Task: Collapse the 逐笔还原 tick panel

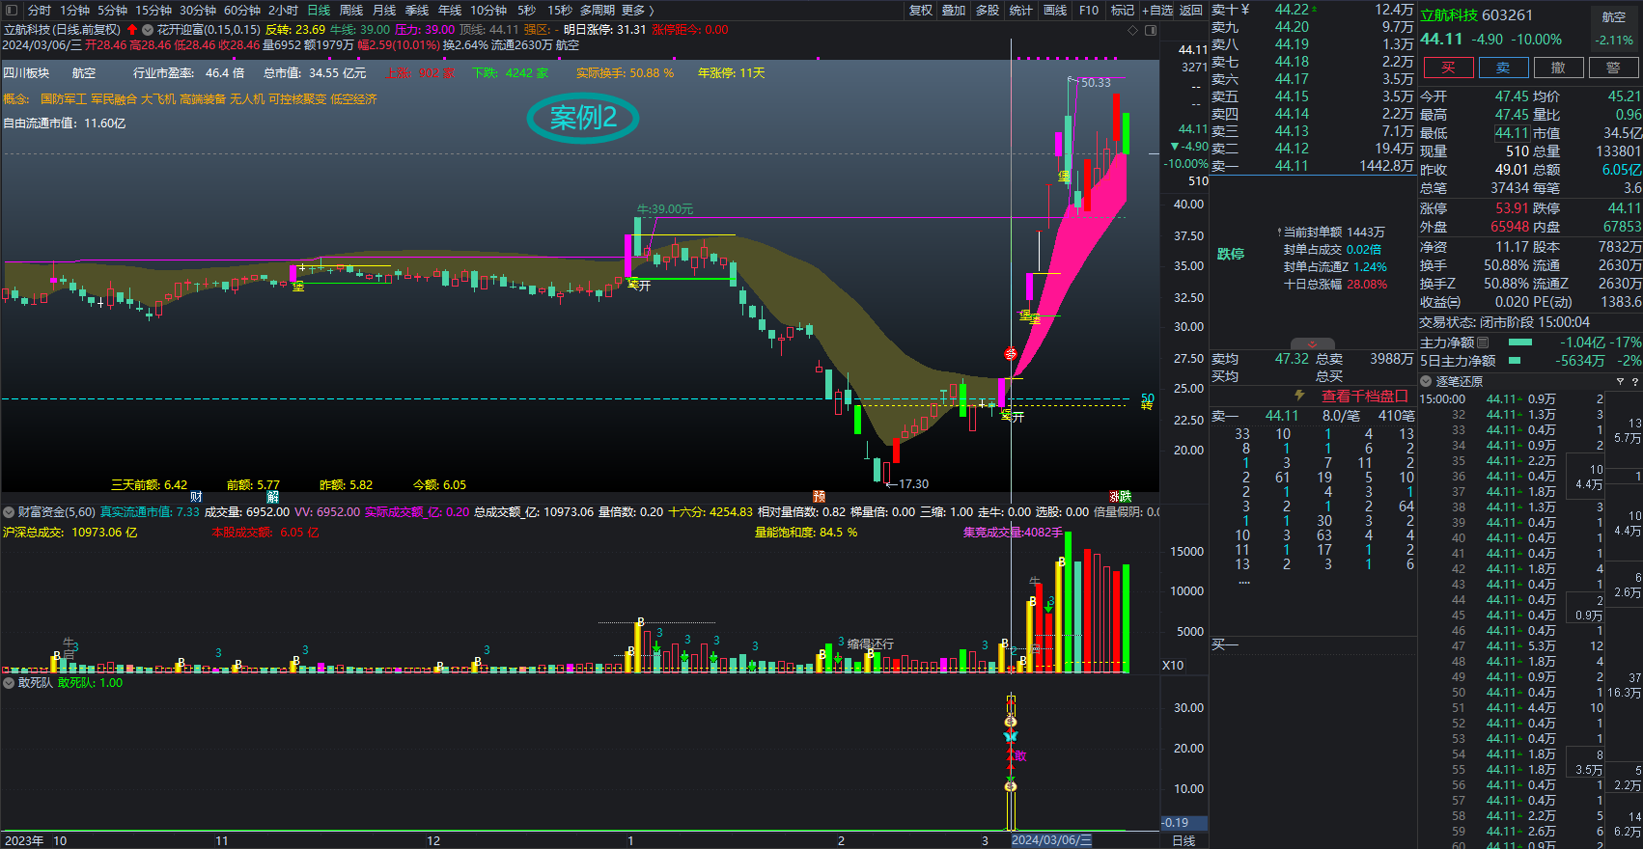Action: (1426, 382)
